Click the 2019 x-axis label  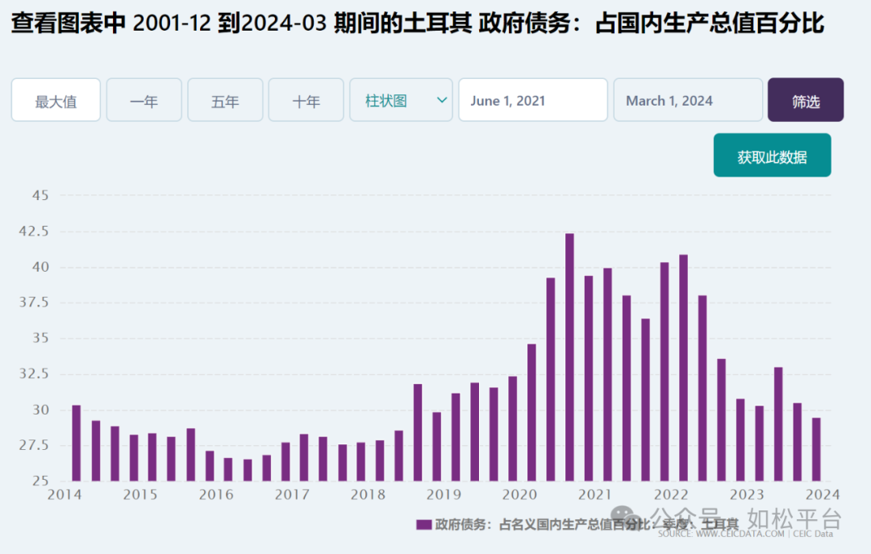coord(444,494)
